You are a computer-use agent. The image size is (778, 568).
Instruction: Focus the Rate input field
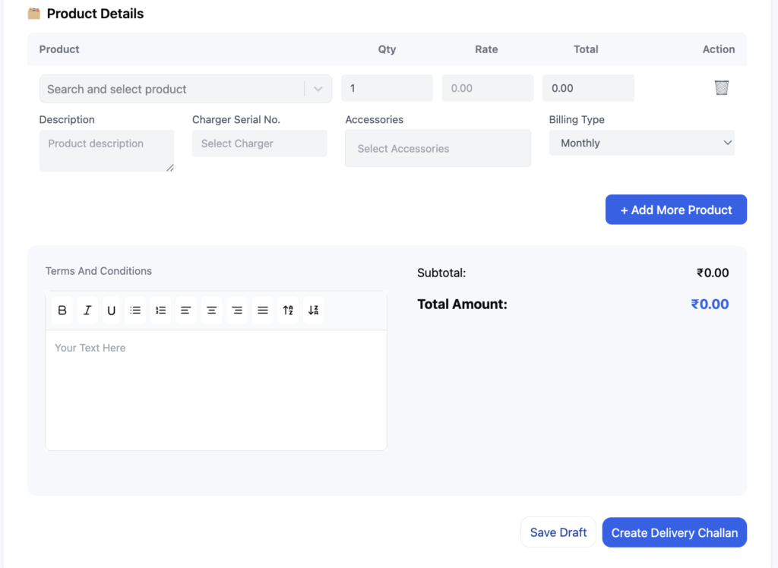click(488, 88)
